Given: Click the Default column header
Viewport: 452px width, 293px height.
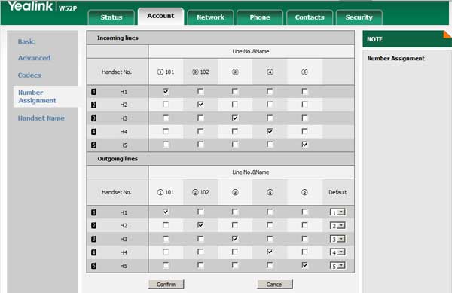Looking at the screenshot, I should pos(337,192).
